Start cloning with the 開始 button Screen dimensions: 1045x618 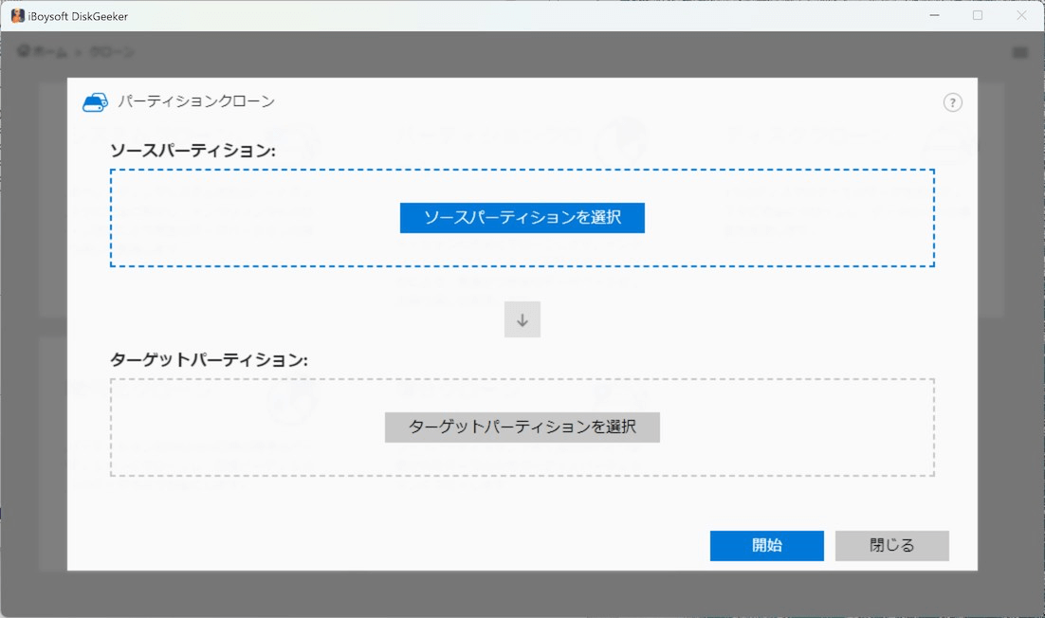point(766,545)
